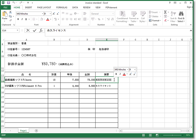Switch to Normal view in status bar
This screenshot has height=140, width=196.
(144, 135)
